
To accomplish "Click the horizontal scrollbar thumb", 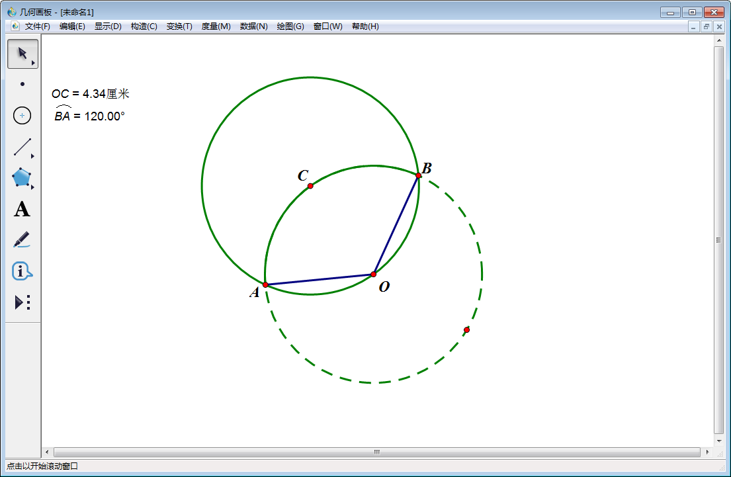I will coord(376,453).
